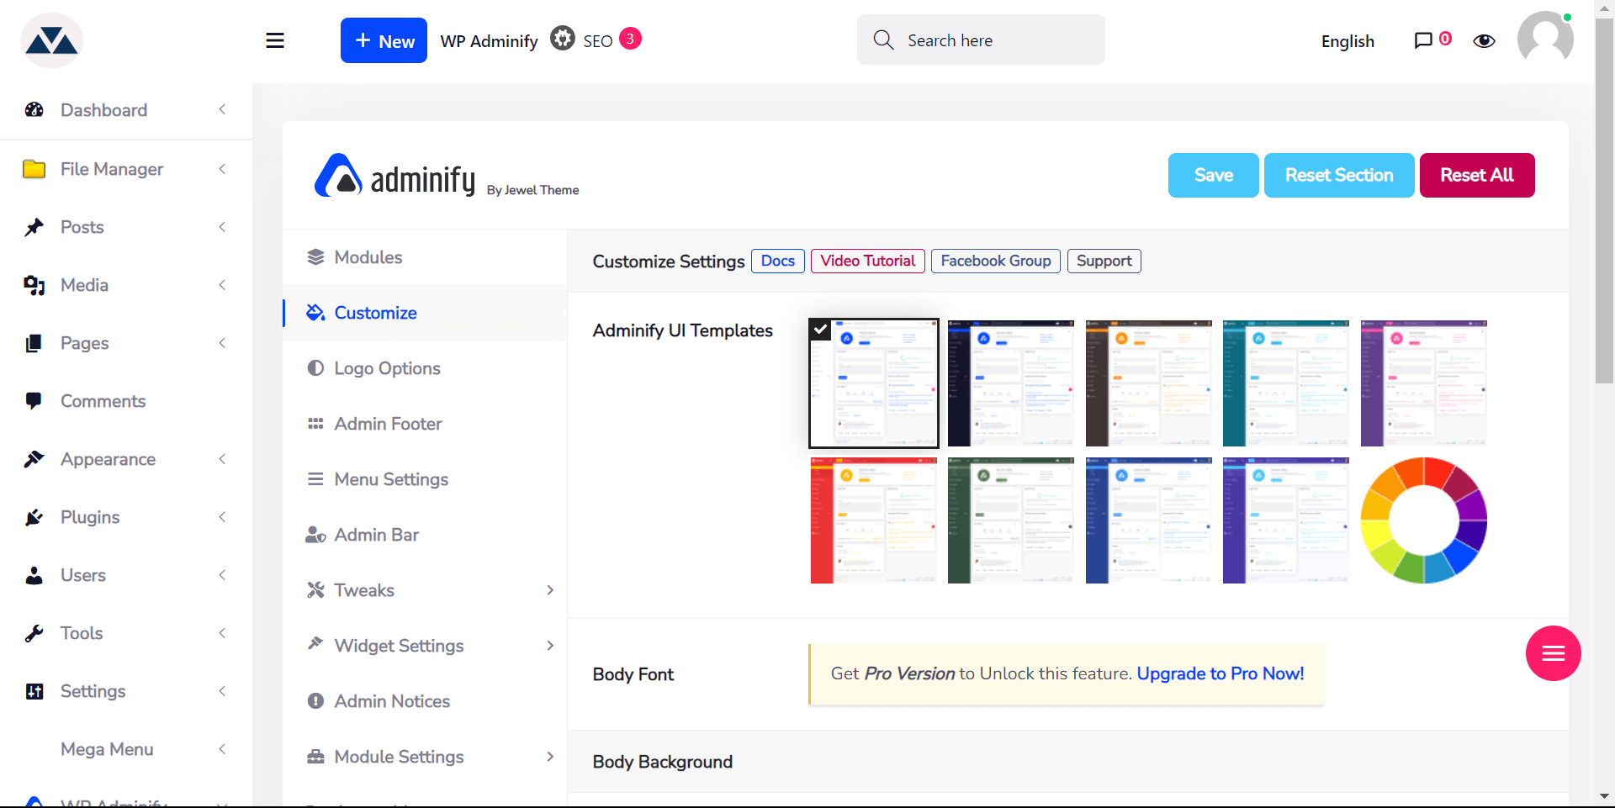Click the blue New button

point(384,40)
